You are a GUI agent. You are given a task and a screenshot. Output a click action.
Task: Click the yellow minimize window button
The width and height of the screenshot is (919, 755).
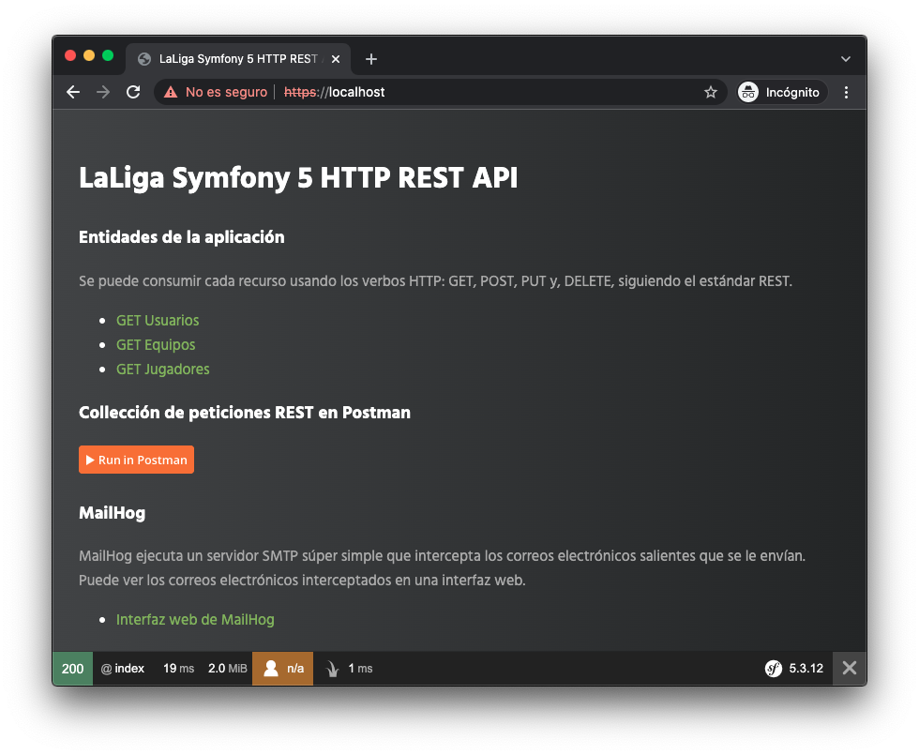pyautogui.click(x=89, y=55)
